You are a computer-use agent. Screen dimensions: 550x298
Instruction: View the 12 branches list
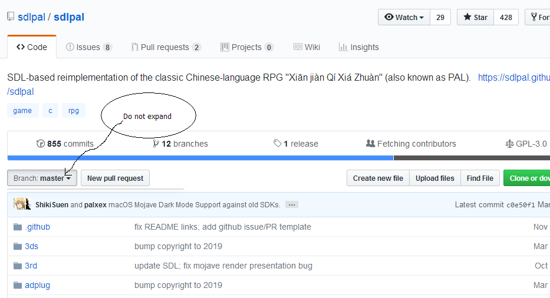(x=180, y=144)
